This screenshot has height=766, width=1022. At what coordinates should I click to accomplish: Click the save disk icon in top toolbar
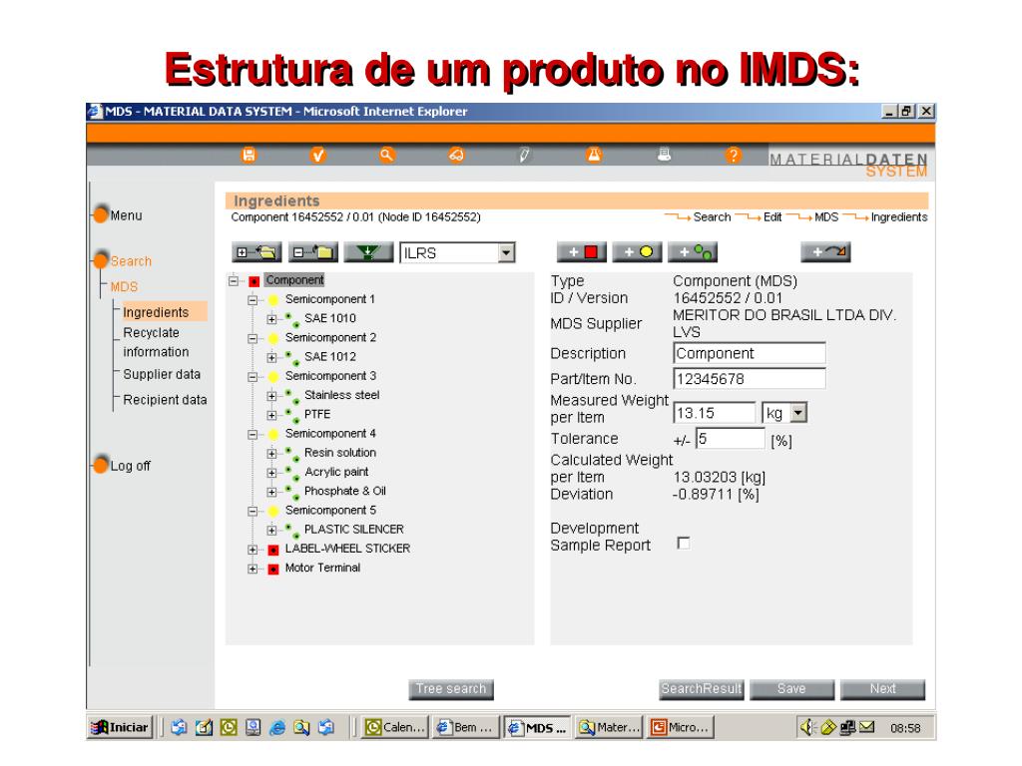coord(249,155)
